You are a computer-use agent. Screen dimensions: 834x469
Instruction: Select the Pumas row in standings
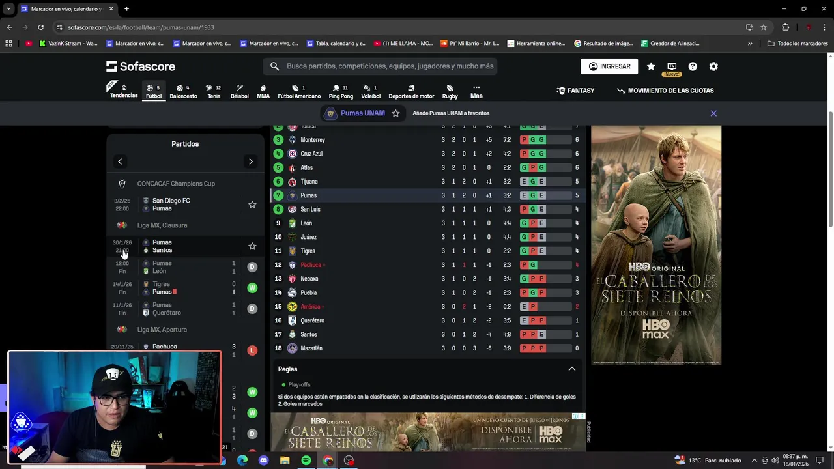coord(427,195)
